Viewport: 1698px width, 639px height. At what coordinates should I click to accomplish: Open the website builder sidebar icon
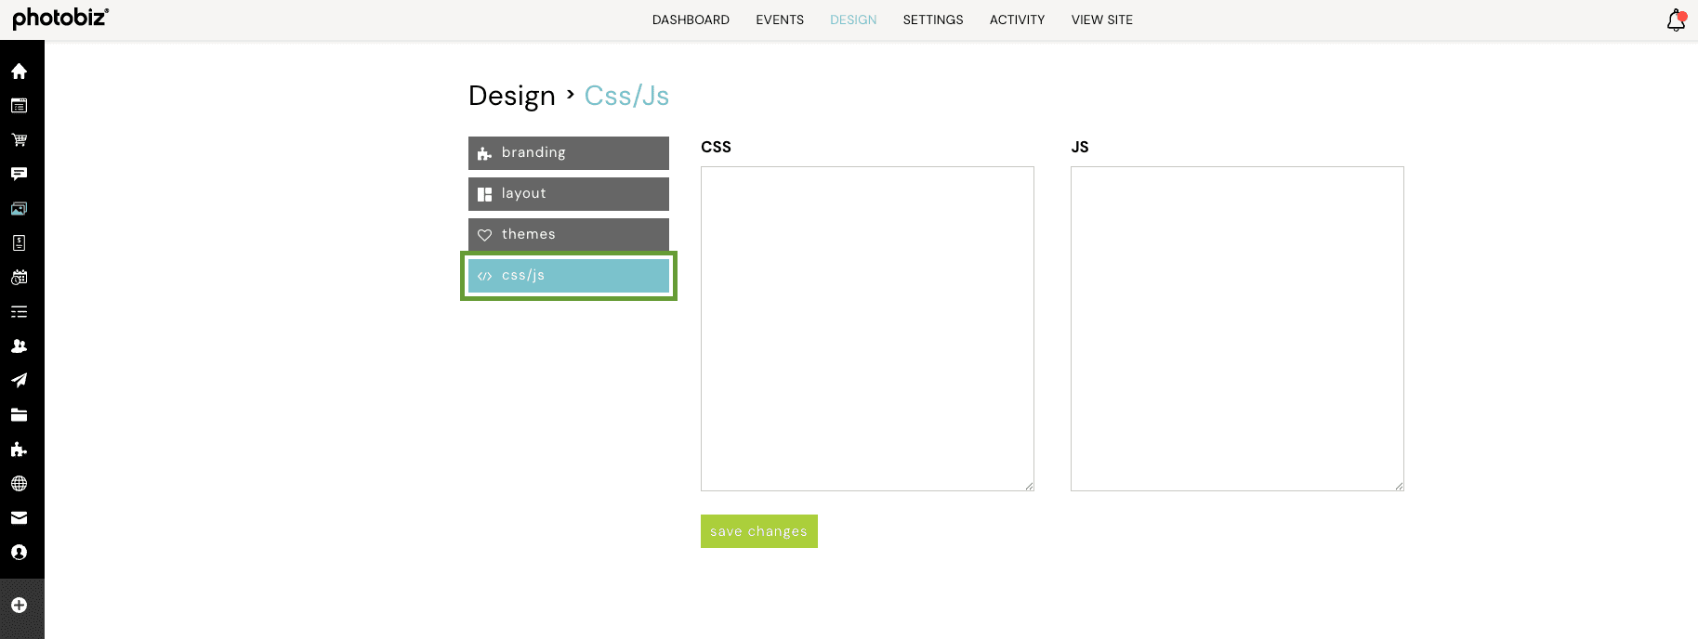tap(19, 106)
